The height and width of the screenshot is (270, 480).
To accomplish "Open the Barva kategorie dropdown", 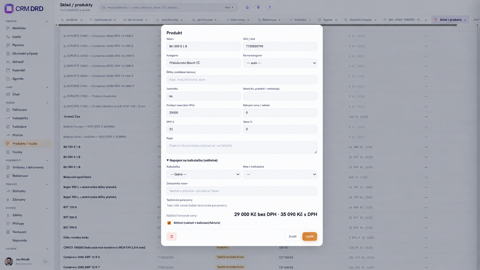I will coord(280,63).
